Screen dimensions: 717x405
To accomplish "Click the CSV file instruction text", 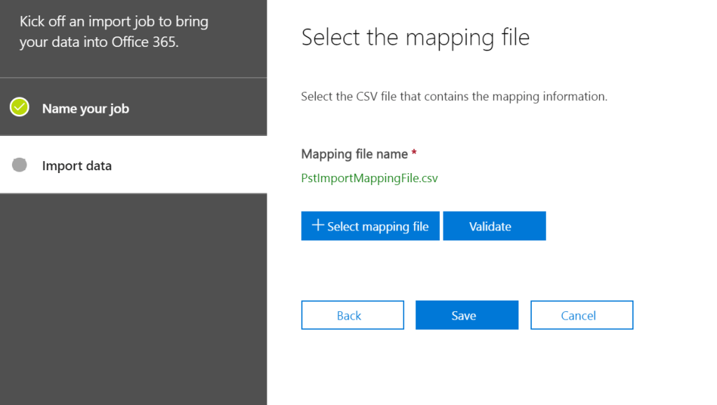I will tap(454, 97).
